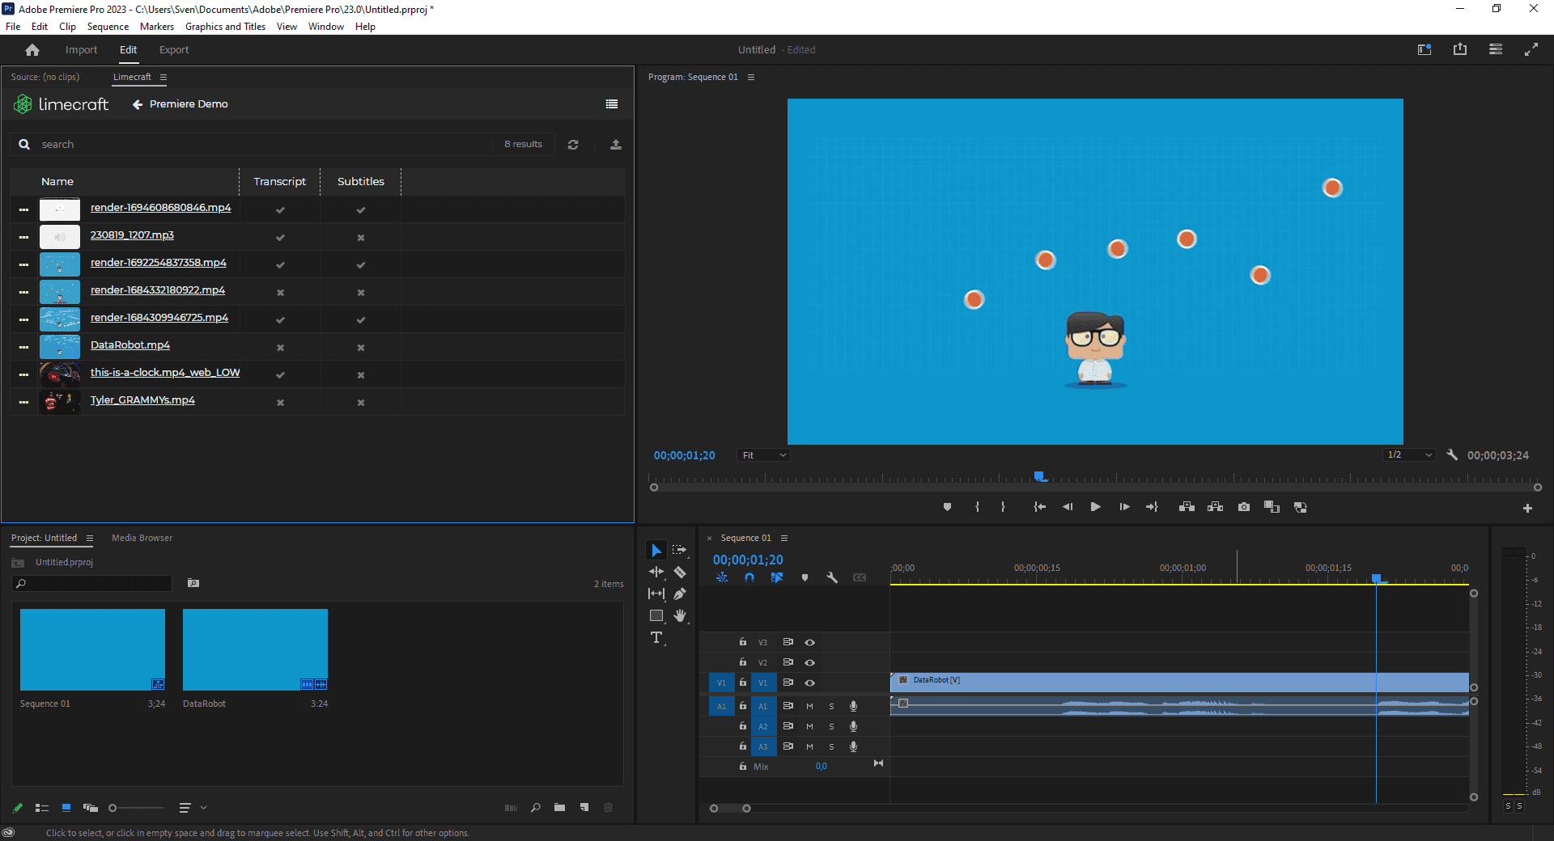Image resolution: width=1554 pixels, height=841 pixels.
Task: Select the Pen tool
Action: point(680,594)
